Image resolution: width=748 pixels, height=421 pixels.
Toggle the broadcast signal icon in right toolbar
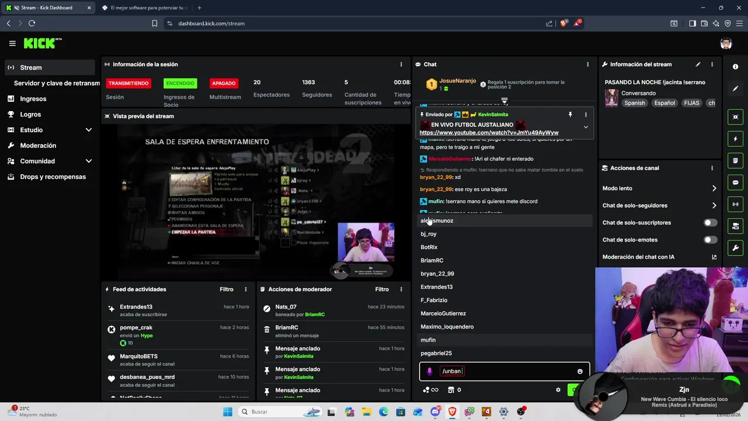[x=736, y=204]
